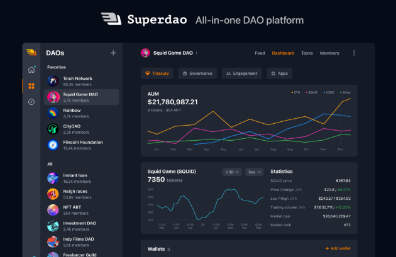Switch to the Members tab
The height and width of the screenshot is (257, 396).
tap(329, 53)
